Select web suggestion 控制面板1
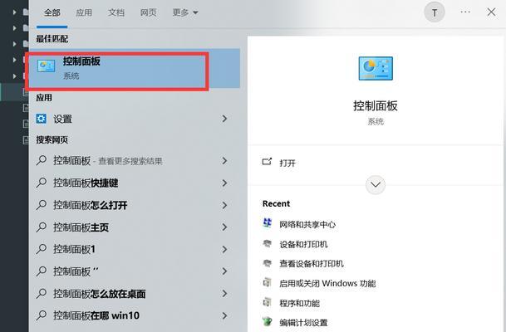Screen dimensions: 506x332 [x=74, y=249]
